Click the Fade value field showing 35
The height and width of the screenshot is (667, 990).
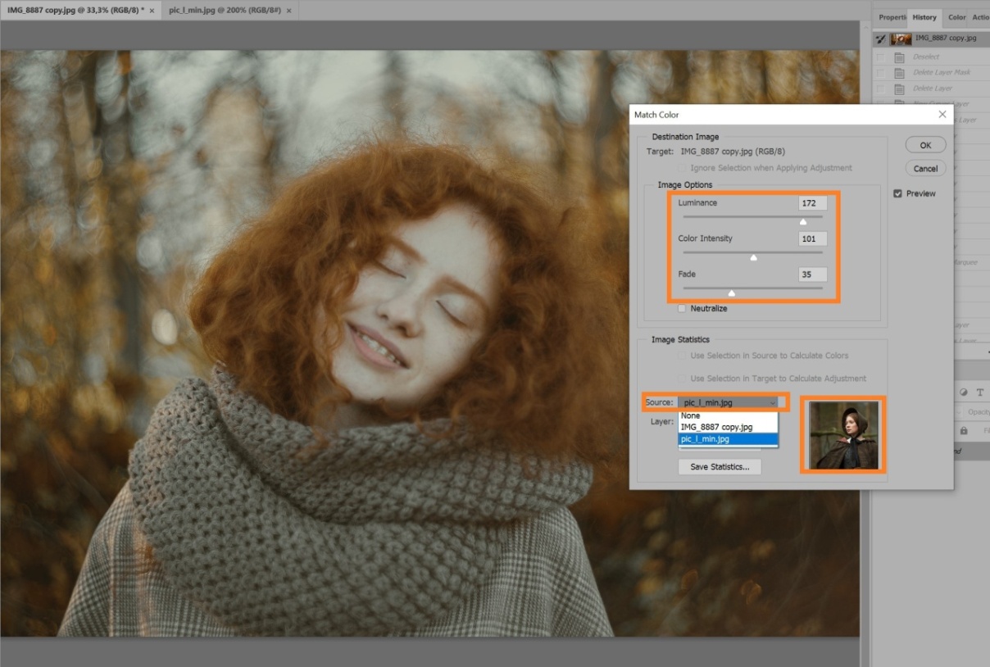point(812,275)
